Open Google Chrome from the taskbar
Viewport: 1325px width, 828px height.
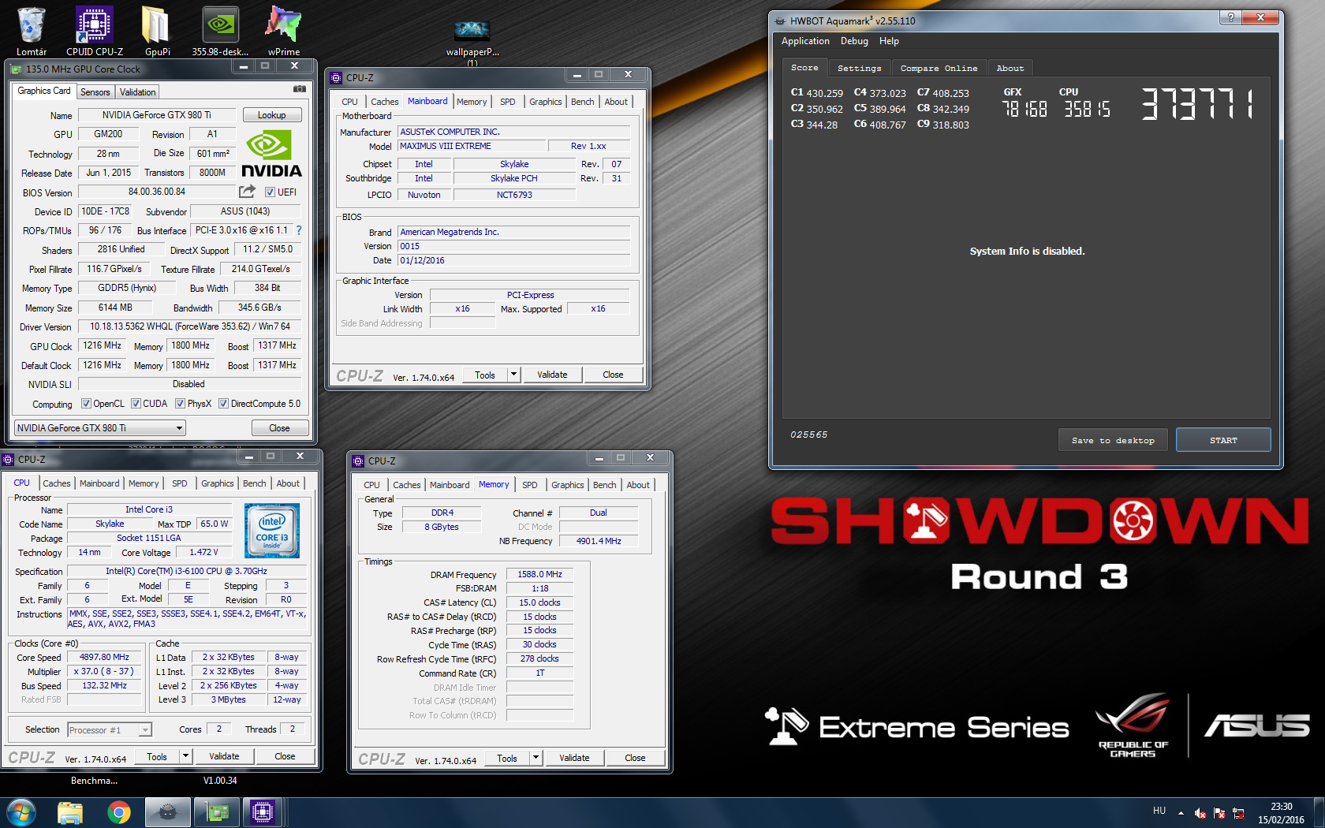click(x=119, y=812)
